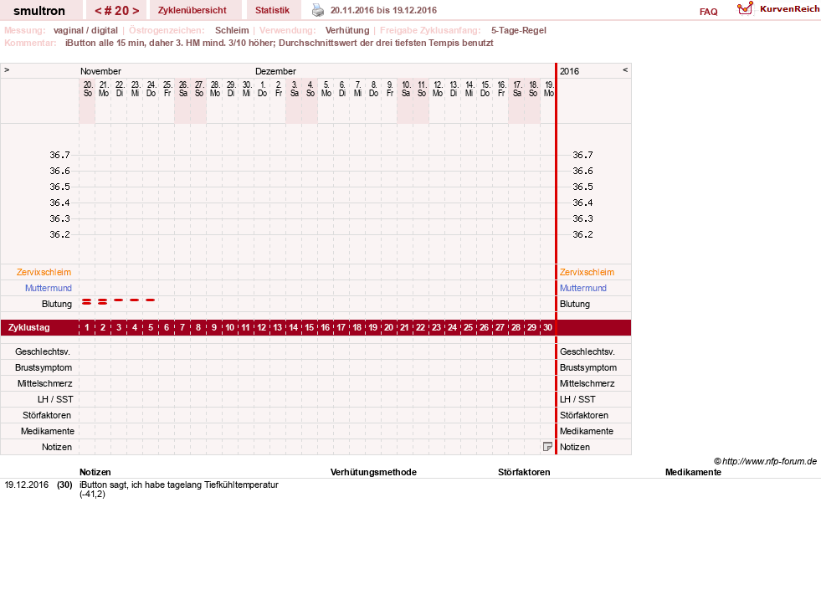
Task: Open the note icon in the Notizen row
Action: tap(547, 447)
